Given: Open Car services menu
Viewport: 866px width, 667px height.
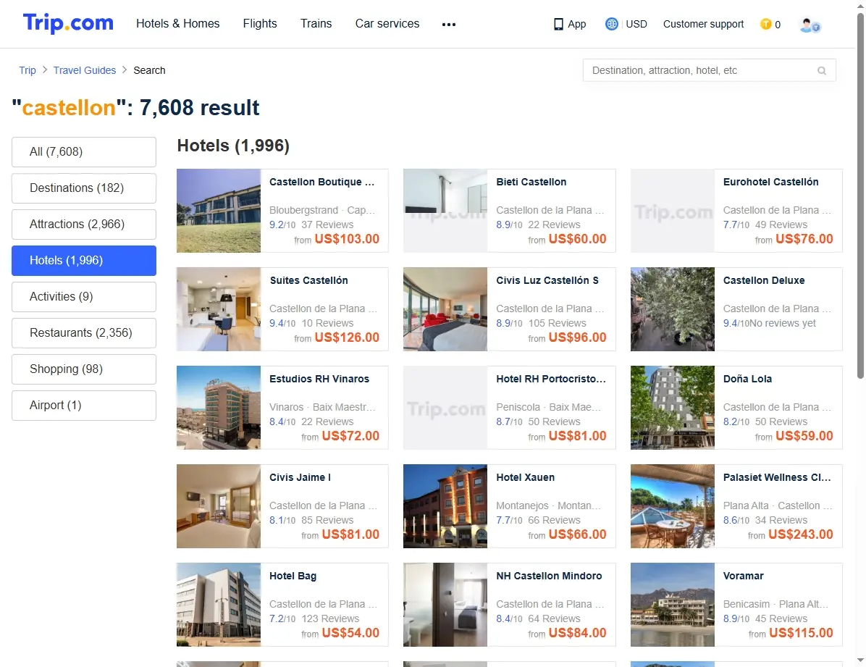Looking at the screenshot, I should tap(387, 24).
